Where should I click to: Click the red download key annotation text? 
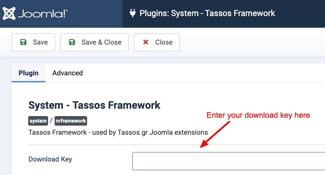click(258, 115)
